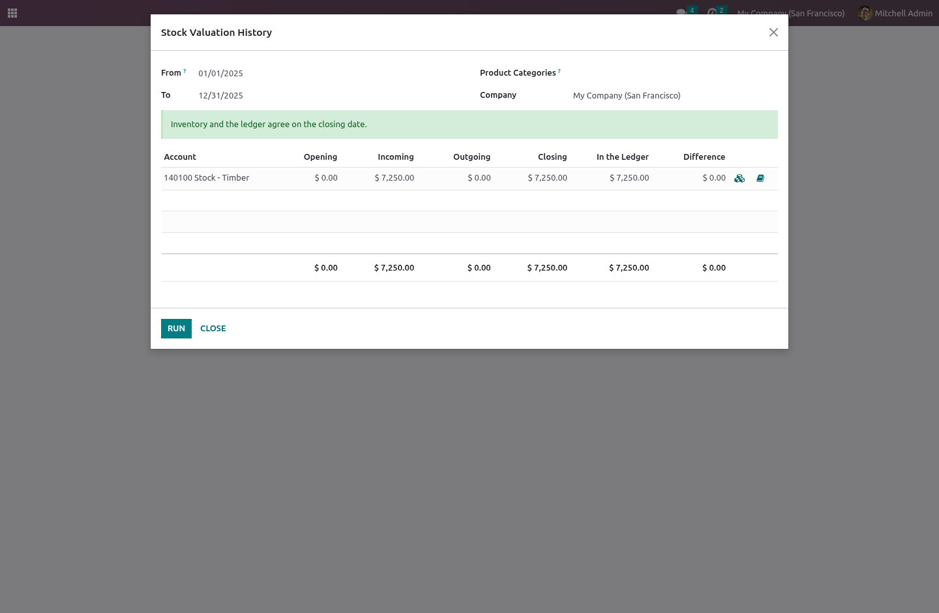Open inventory valuation cubes icon for Timber

click(739, 178)
